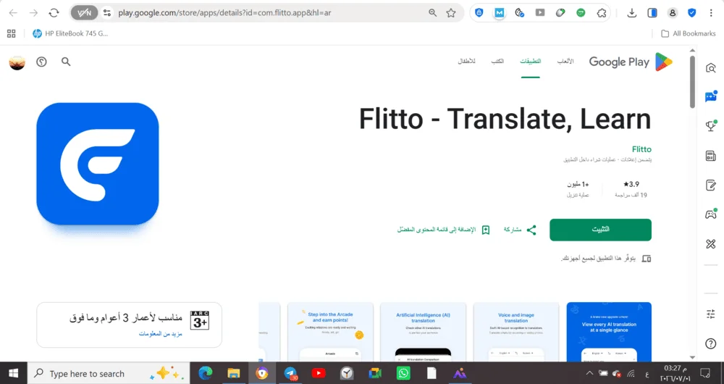Open 'Artificial Intelligence (AI) translation' screenshot
Screen dimensions: 724x384
click(424, 332)
